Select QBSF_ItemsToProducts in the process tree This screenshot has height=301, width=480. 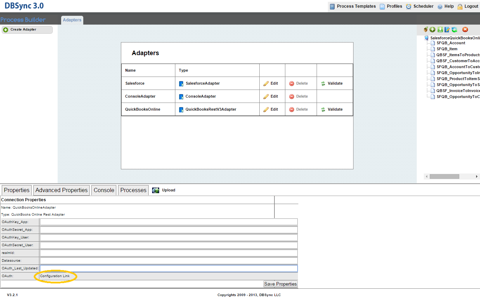458,55
